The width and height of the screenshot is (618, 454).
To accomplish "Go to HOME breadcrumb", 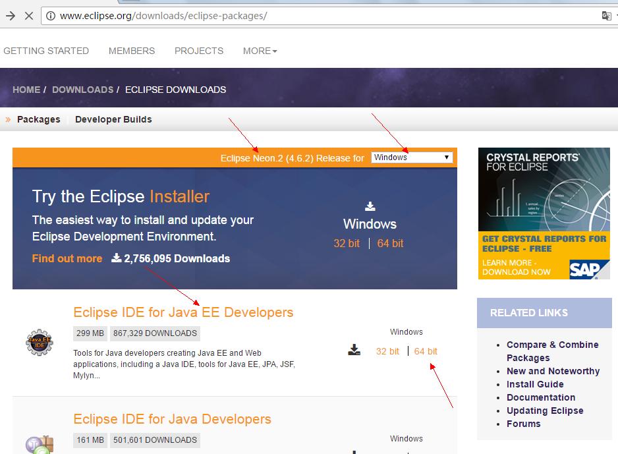I will (x=26, y=90).
